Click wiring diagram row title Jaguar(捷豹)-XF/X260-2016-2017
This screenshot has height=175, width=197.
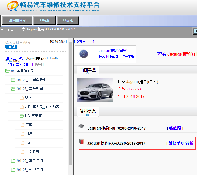point(117,128)
